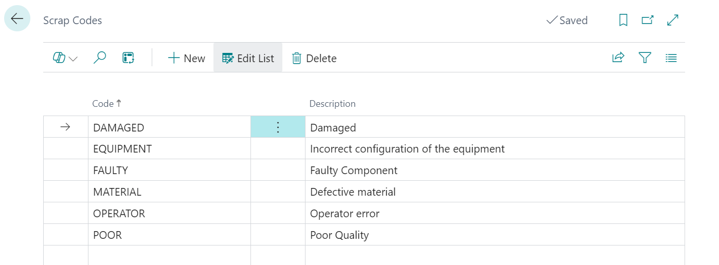
Task: Create a new scrap code with New
Action: 186,59
